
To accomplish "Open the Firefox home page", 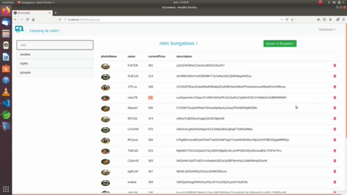I will 33,19.
